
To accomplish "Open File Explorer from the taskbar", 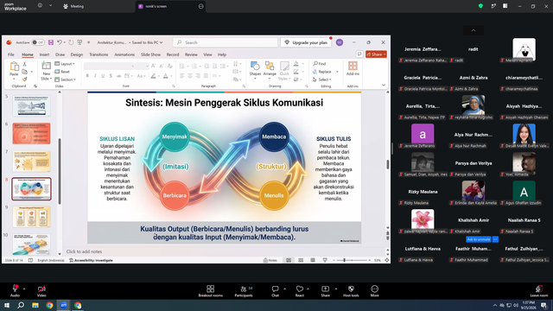I will (35, 305).
